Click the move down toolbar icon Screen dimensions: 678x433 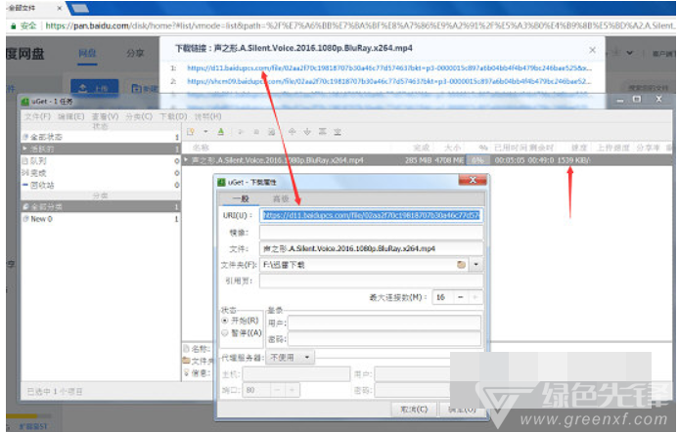(x=307, y=132)
